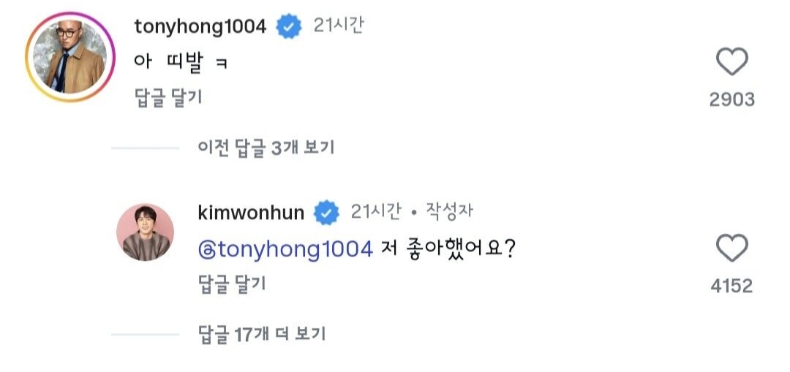View the 4152 likes count
This screenshot has height=372, width=790.
[731, 286]
